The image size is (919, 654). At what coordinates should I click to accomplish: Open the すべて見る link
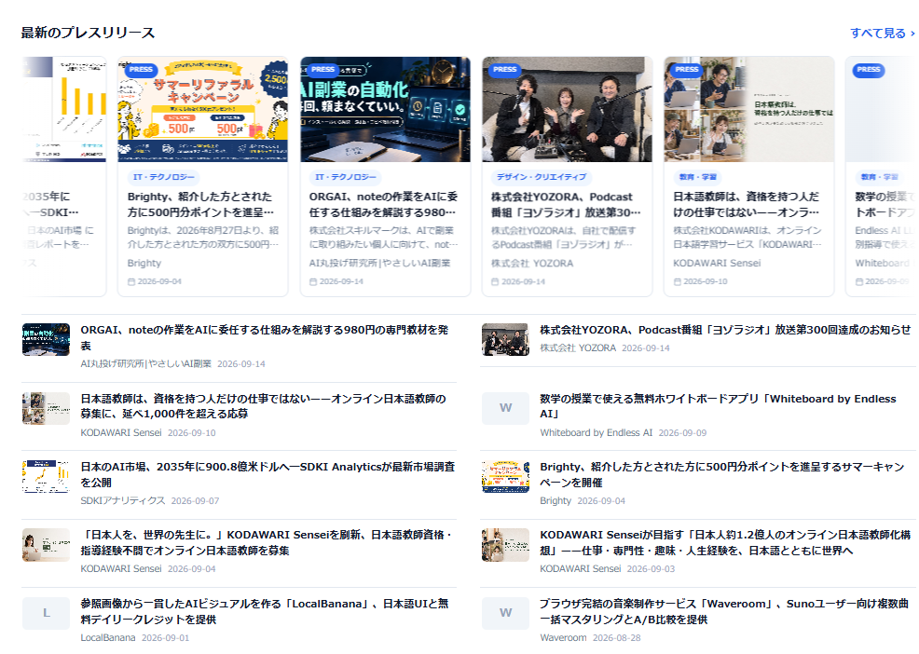tap(882, 34)
